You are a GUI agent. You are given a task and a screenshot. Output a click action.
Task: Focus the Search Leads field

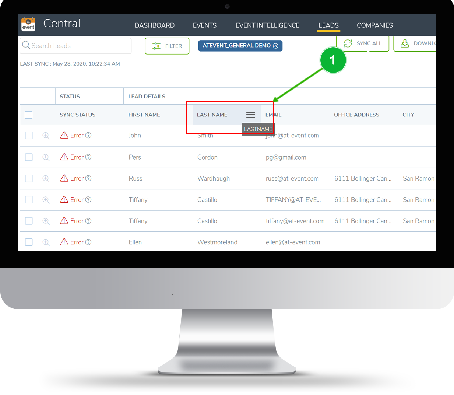point(75,46)
